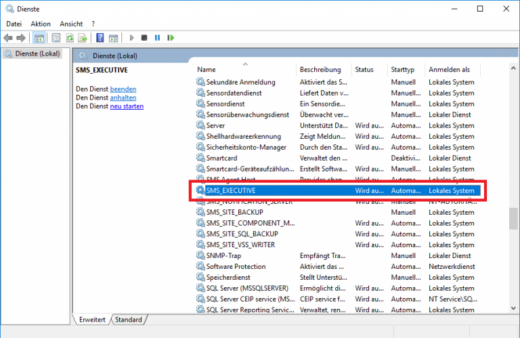Sort the list by the Name column header

pyautogui.click(x=207, y=70)
